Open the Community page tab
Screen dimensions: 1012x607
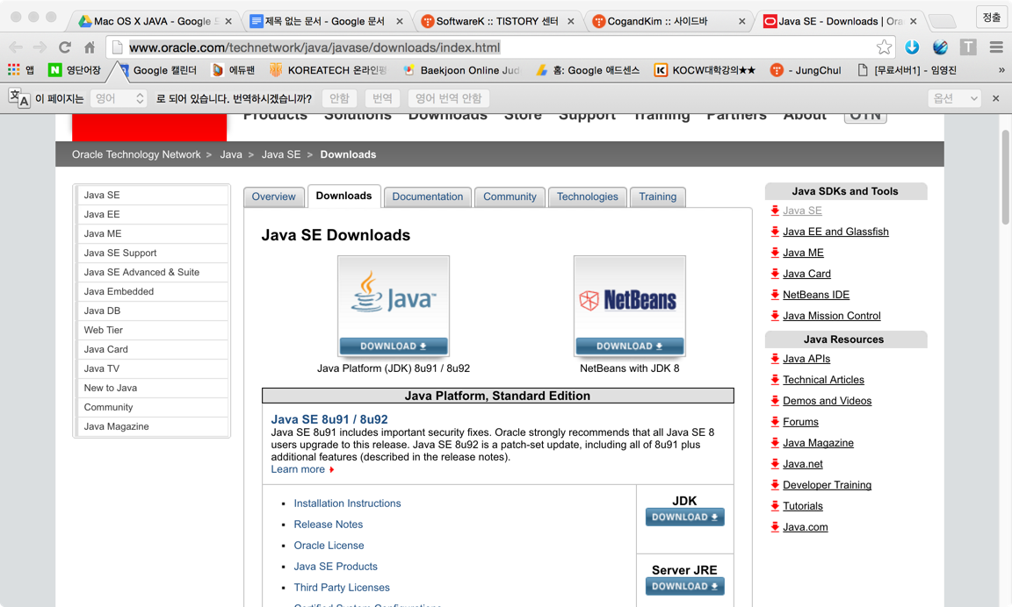[x=510, y=196]
